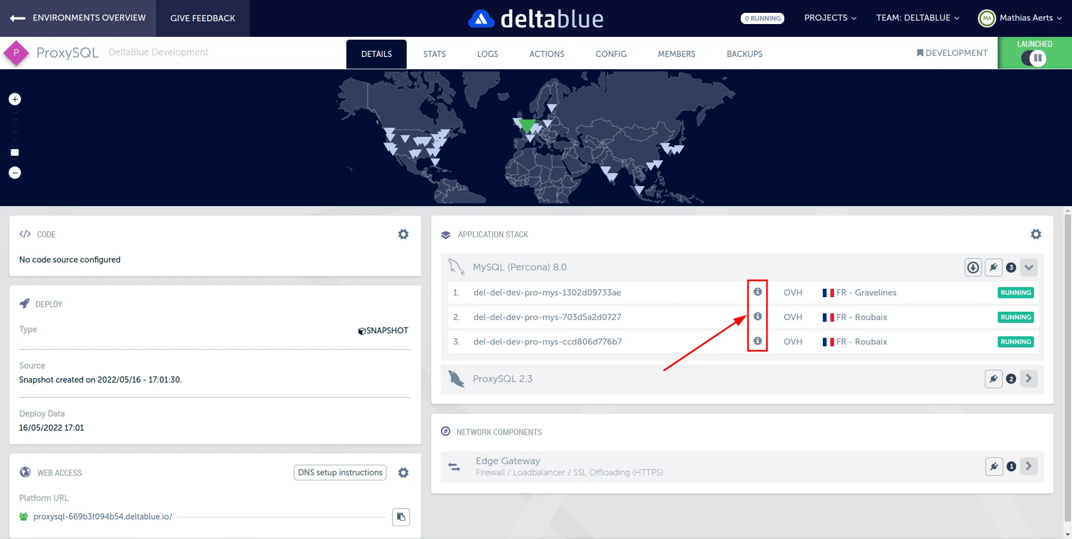
Task: Click the MySQL Percona download icon
Action: 973,268
